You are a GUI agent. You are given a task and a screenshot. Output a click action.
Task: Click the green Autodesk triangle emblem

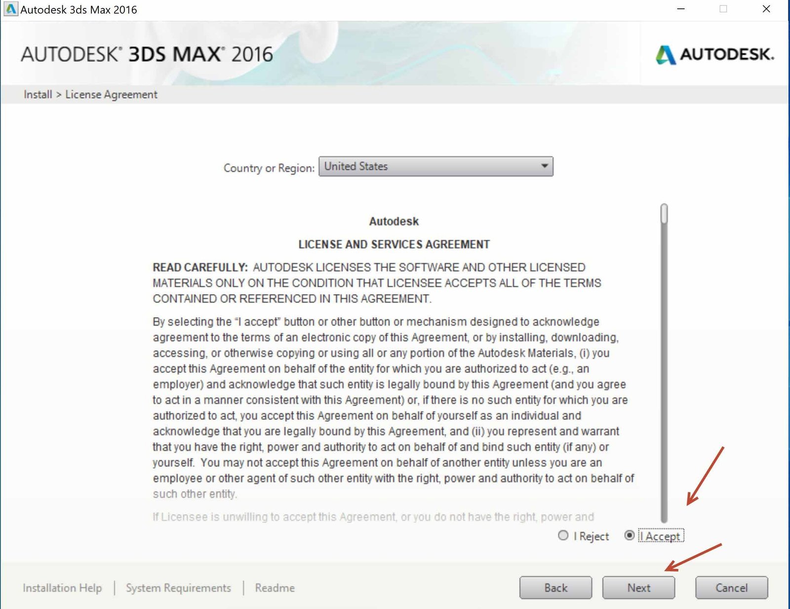tap(665, 55)
